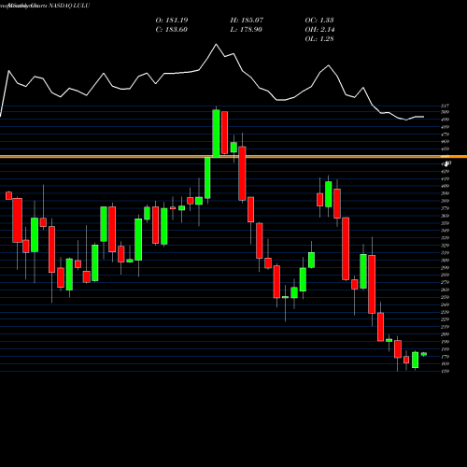Select the OC: 1.33 reading

pyautogui.click(x=319, y=21)
